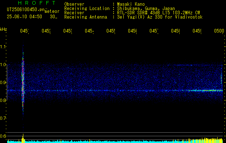Click the 0451 time marker

point(24,31)
